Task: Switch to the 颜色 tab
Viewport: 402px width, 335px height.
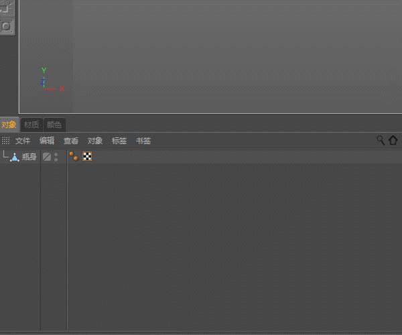Action: [x=54, y=125]
